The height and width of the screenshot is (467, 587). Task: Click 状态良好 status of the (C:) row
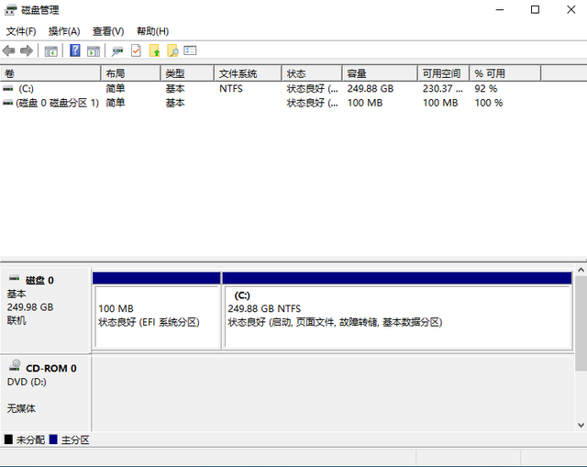(x=312, y=89)
